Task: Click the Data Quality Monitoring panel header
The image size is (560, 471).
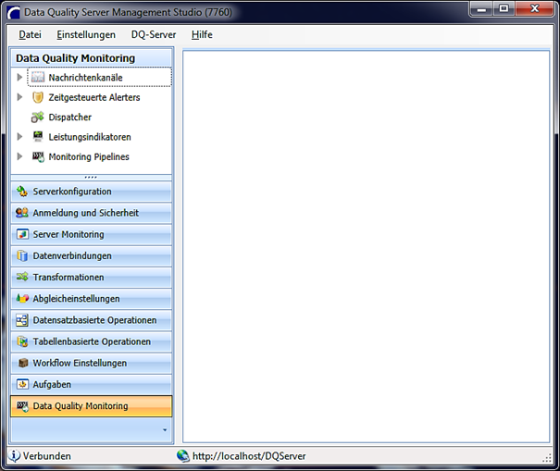Action: click(x=92, y=58)
